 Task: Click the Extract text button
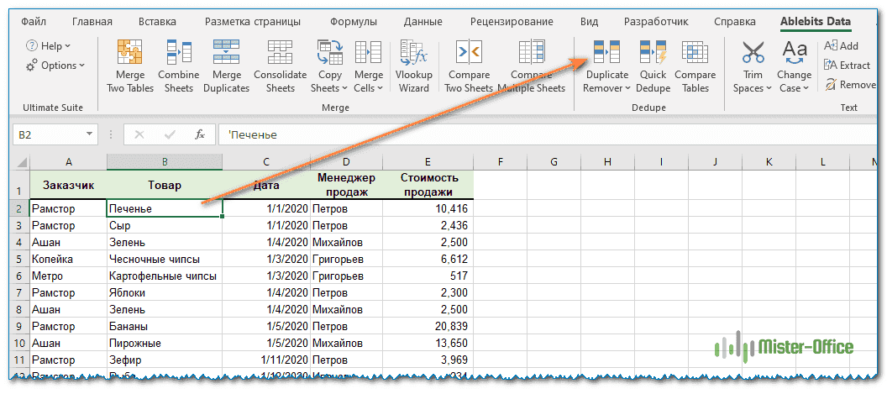pyautogui.click(x=848, y=65)
